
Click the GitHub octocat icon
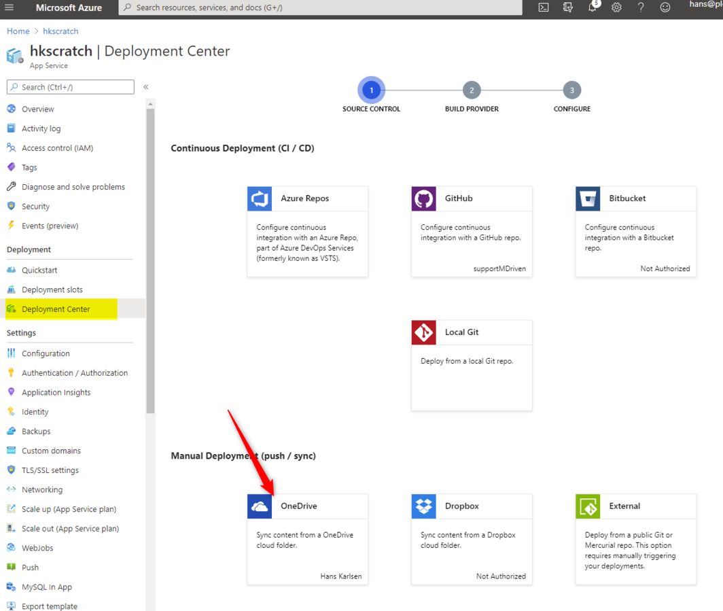(x=424, y=198)
